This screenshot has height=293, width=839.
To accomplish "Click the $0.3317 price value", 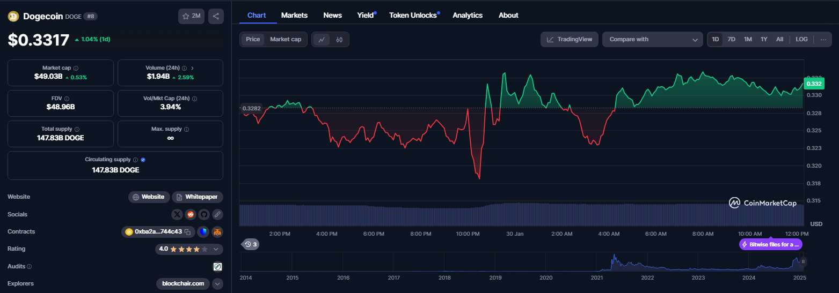I will [39, 40].
